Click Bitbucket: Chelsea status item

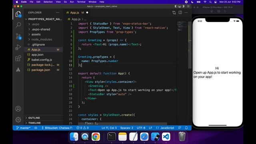pos(57,128)
